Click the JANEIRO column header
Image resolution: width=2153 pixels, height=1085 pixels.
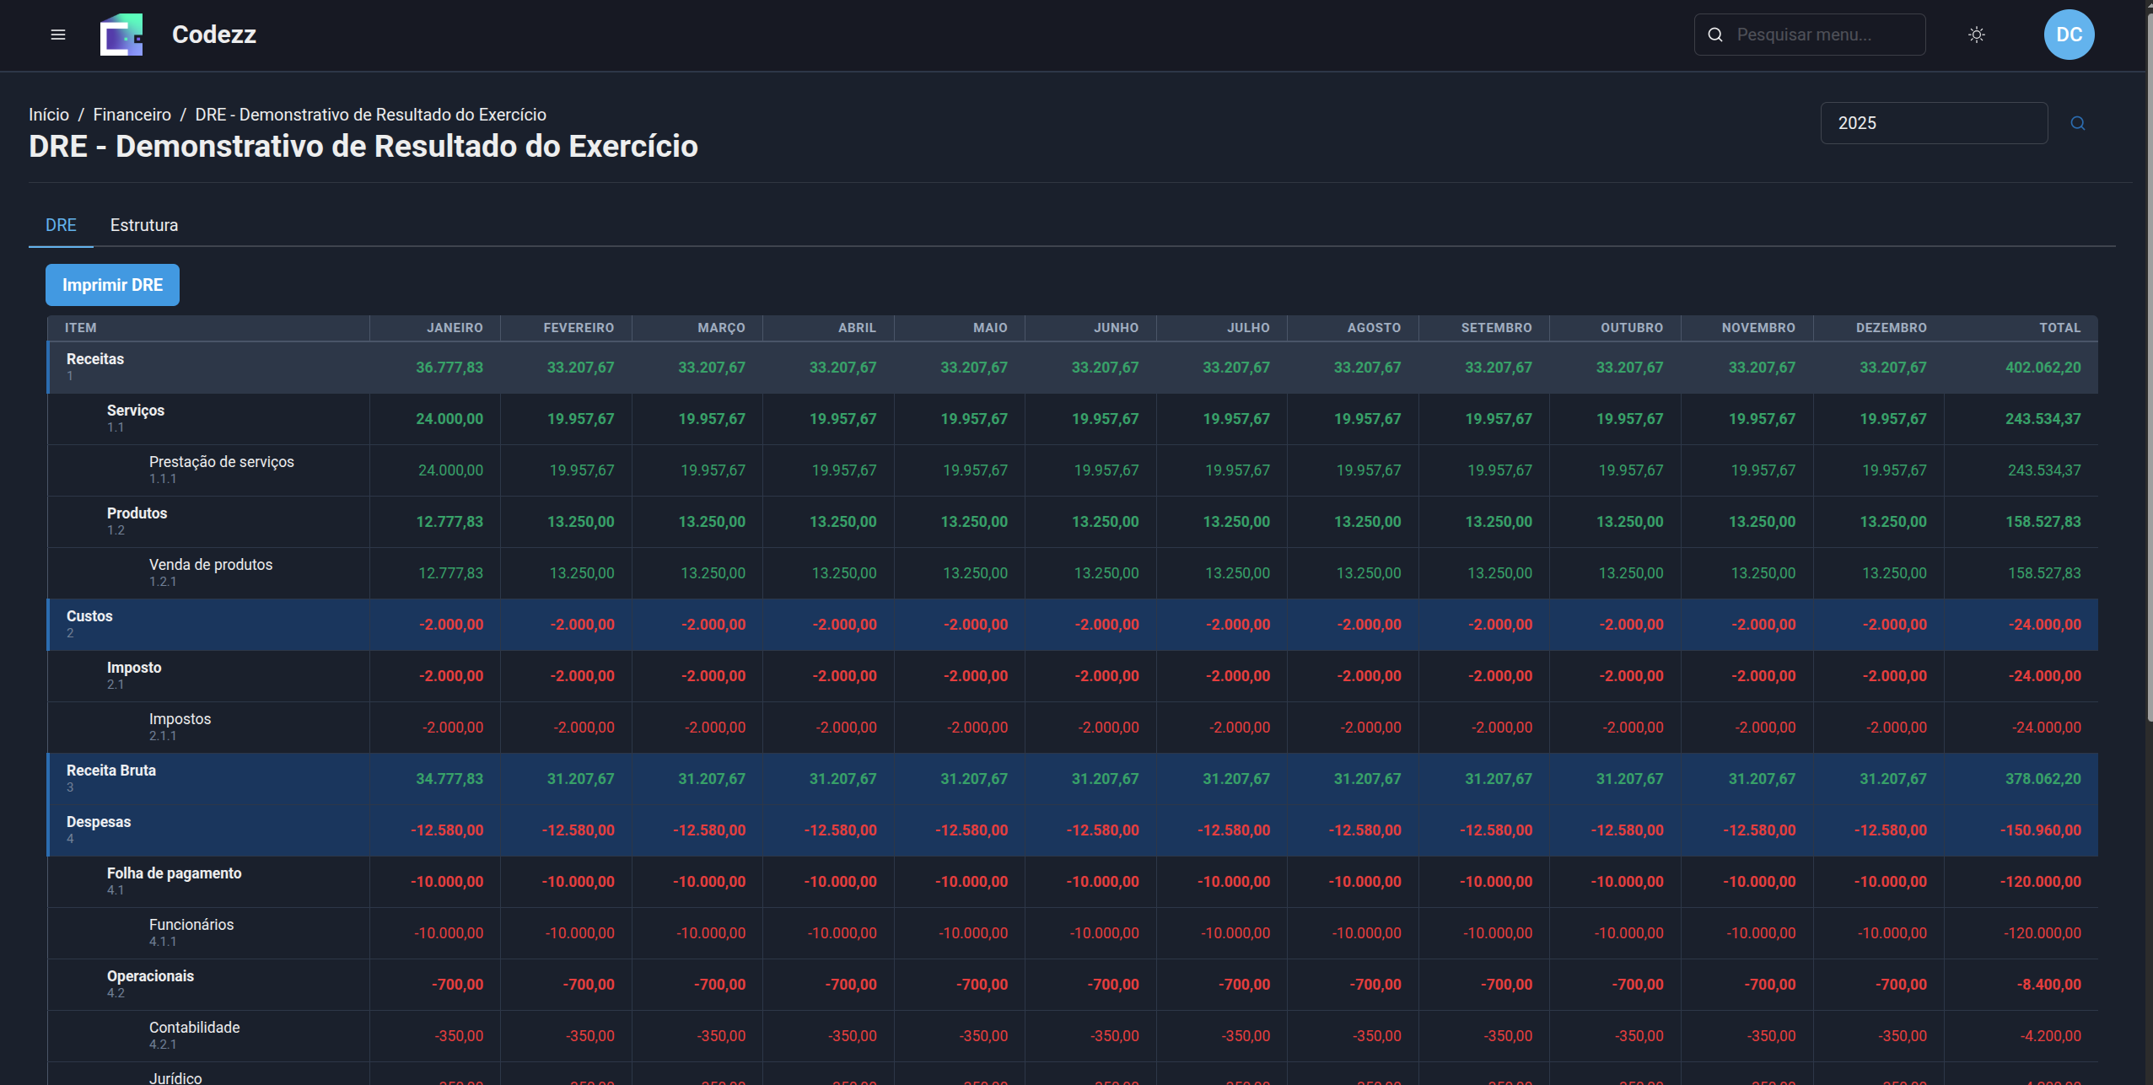coord(455,328)
